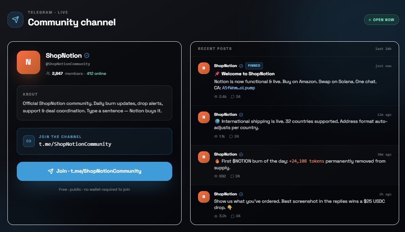
Task: Click the +24,108 tokens highlighted text
Action: pyautogui.click(x=307, y=161)
